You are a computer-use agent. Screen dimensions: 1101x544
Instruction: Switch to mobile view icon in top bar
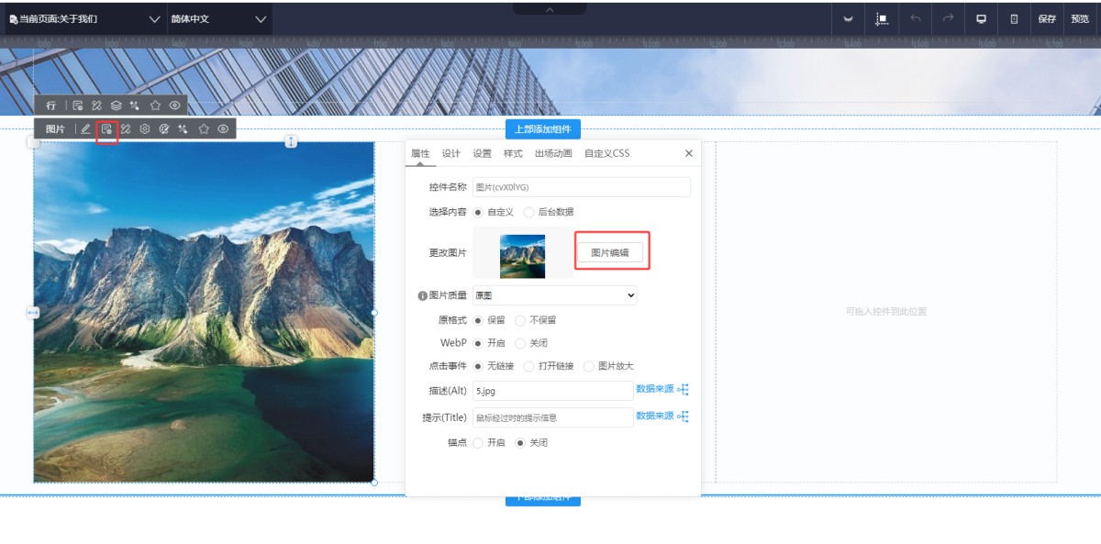pyautogui.click(x=1014, y=18)
